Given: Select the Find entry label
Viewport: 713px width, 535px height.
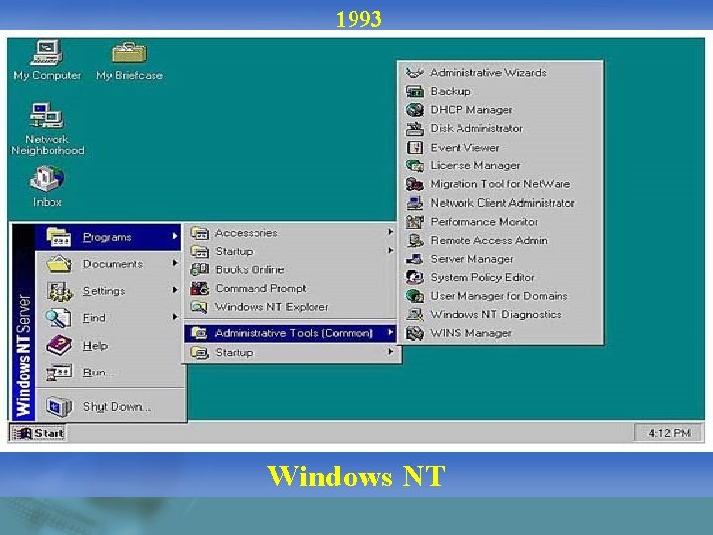Looking at the screenshot, I should pyautogui.click(x=94, y=318).
